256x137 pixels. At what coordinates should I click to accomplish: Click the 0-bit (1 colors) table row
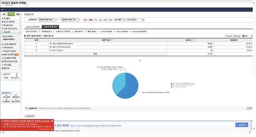click(138, 51)
